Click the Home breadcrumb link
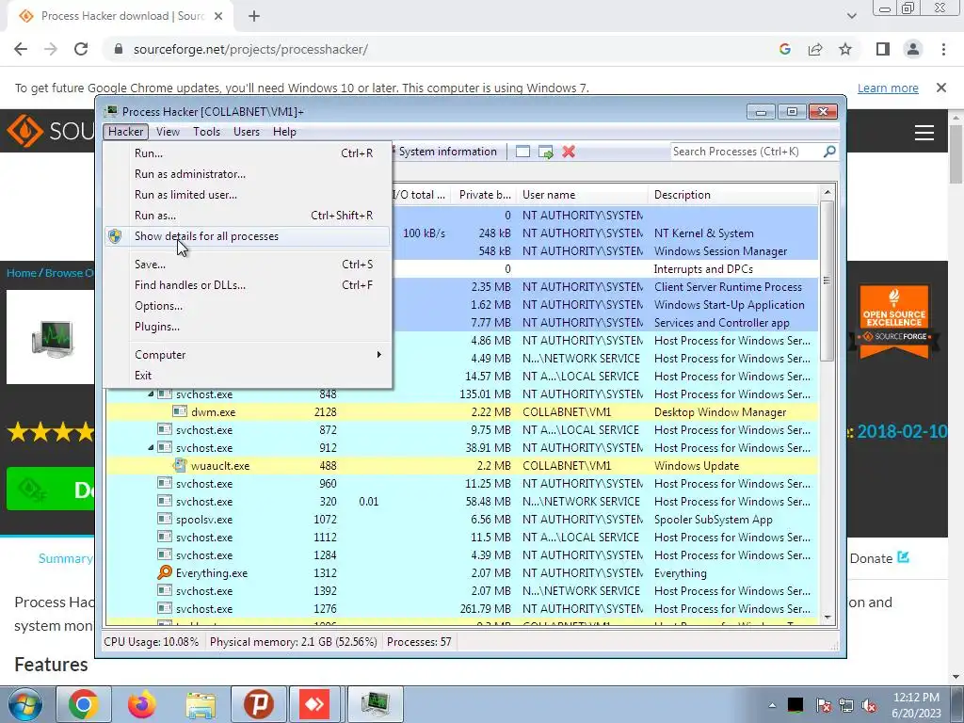Screen dimensions: 964x723 tap(21, 273)
